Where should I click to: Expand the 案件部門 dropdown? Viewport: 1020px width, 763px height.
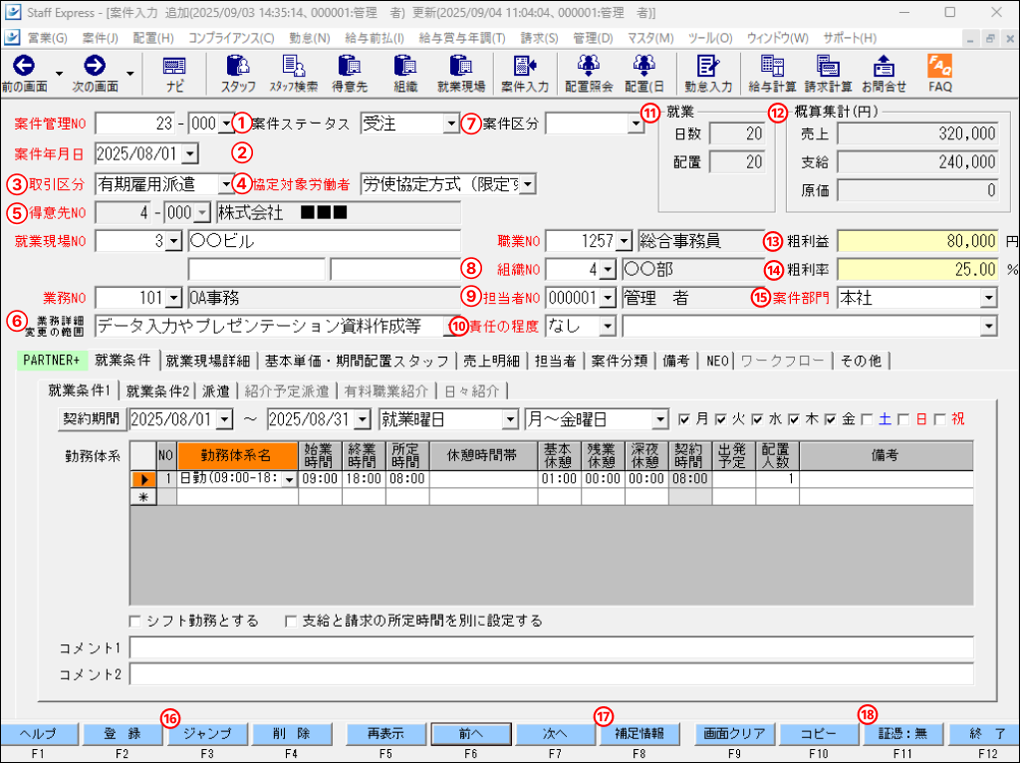pos(988,298)
